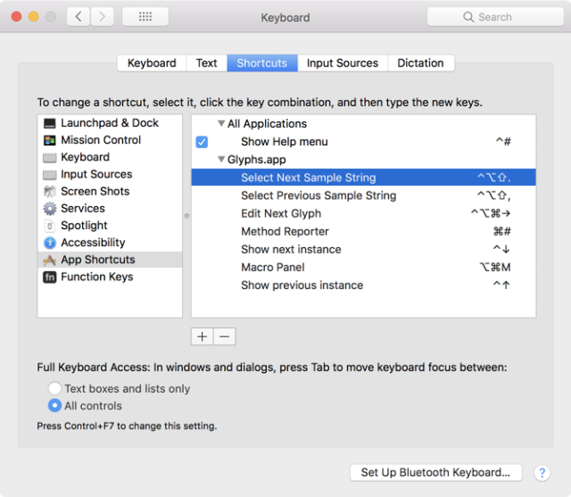This screenshot has height=497, width=571.
Task: Click the Accessibility sidebar icon
Action: click(x=50, y=243)
